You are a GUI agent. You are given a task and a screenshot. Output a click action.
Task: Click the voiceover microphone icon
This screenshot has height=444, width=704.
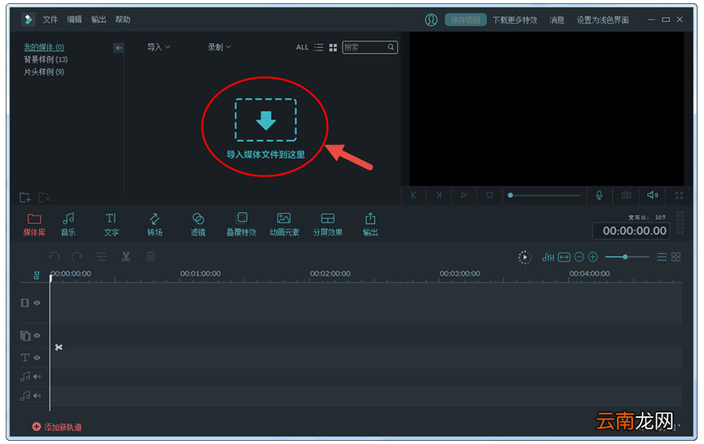(x=599, y=195)
